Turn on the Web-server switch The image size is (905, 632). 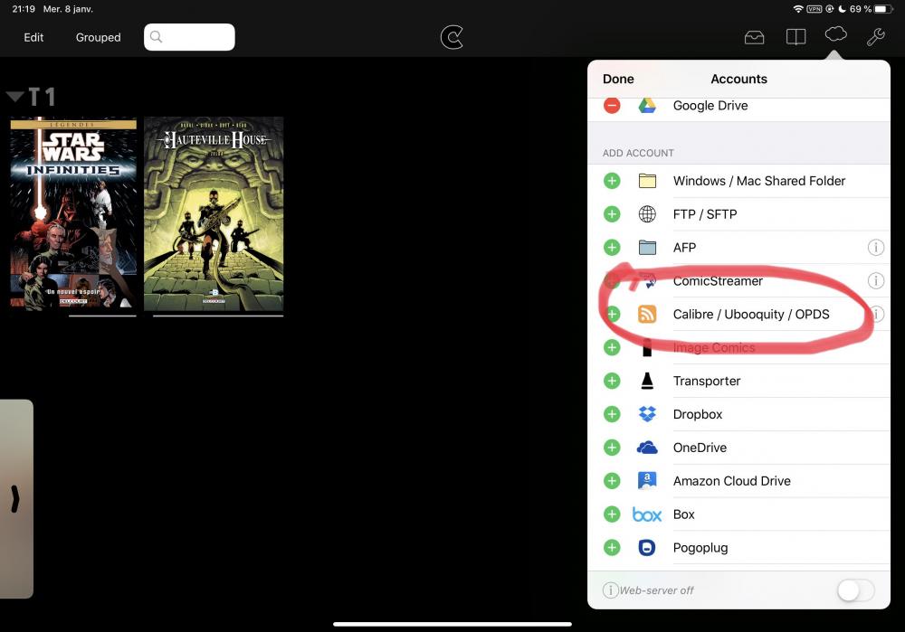click(855, 590)
